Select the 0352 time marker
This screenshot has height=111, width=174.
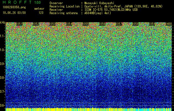[x=36, y=24]
